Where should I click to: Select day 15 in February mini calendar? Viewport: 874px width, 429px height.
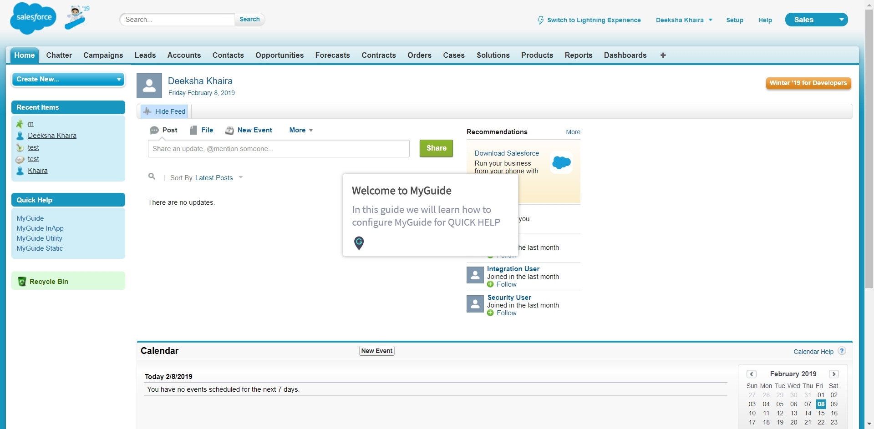coord(821,413)
